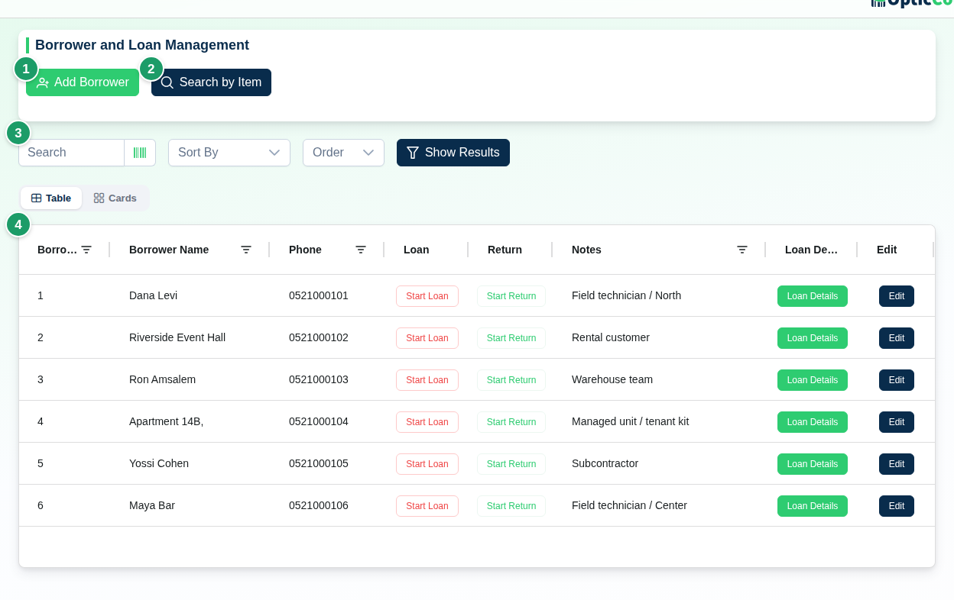Screen dimensions: 954x603
Task: Select the name cell Yossi Cohen
Action: point(159,463)
